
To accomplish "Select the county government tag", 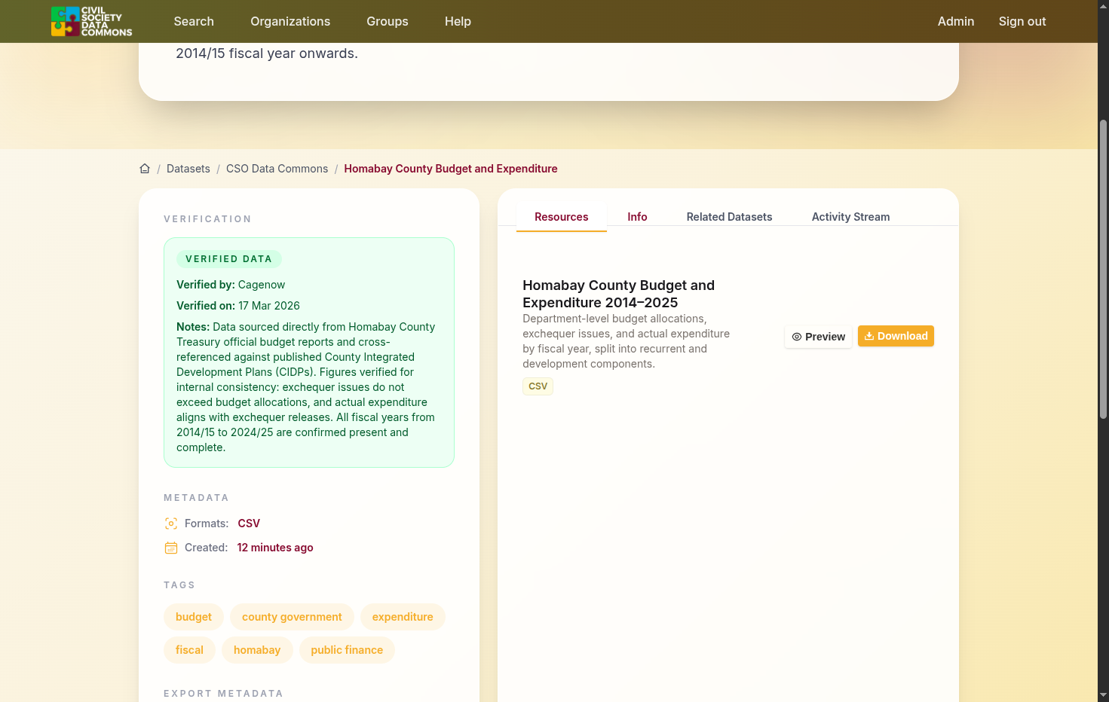I will (x=292, y=617).
